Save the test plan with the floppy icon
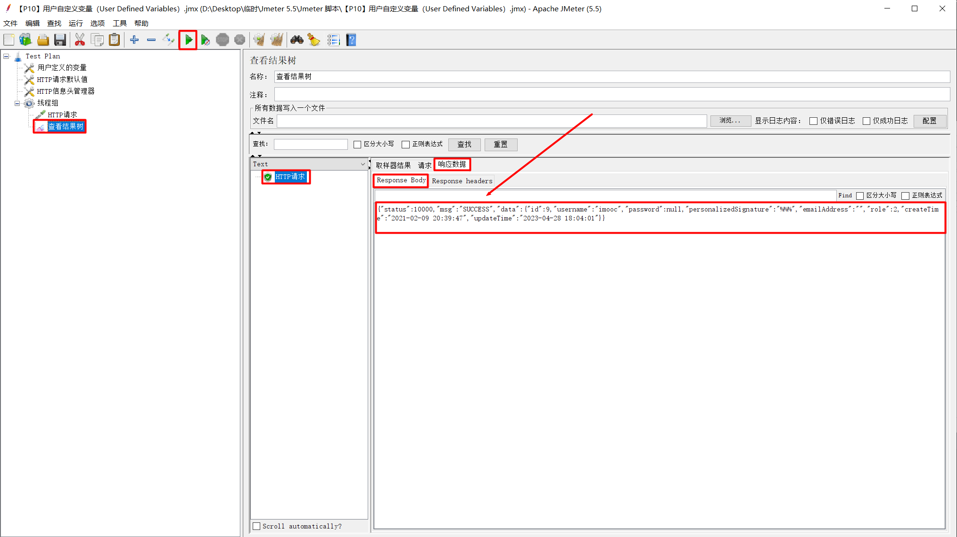This screenshot has height=537, width=957. 60,40
